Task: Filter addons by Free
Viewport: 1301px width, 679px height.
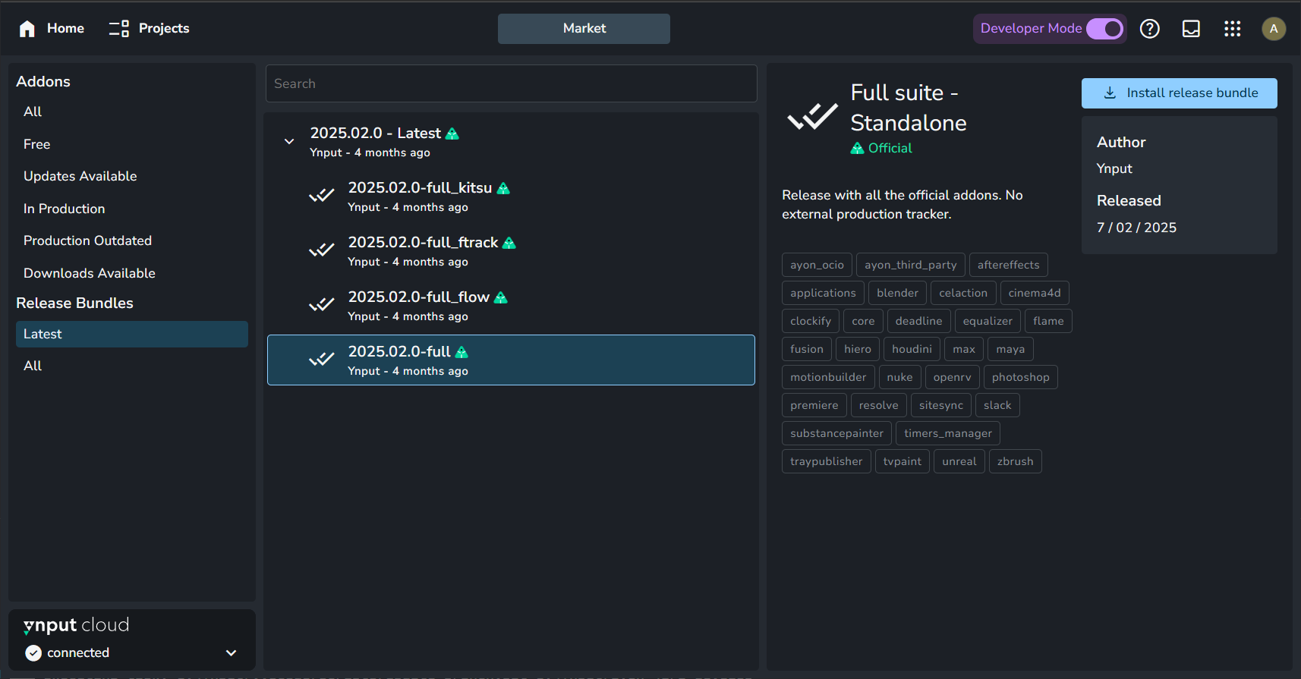Action: pos(132,144)
